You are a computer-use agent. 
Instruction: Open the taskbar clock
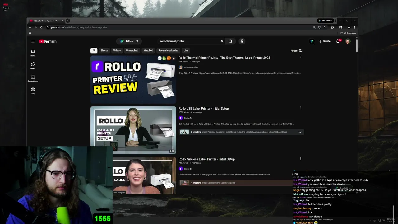(x=392, y=220)
